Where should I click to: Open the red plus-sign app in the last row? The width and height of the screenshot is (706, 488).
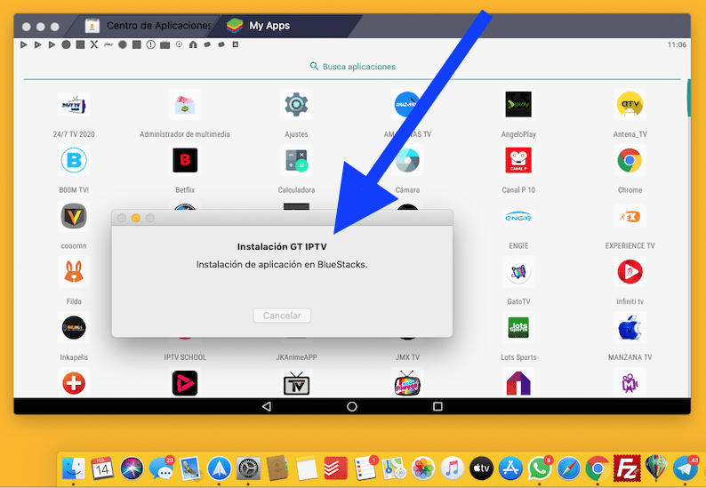pos(74,384)
